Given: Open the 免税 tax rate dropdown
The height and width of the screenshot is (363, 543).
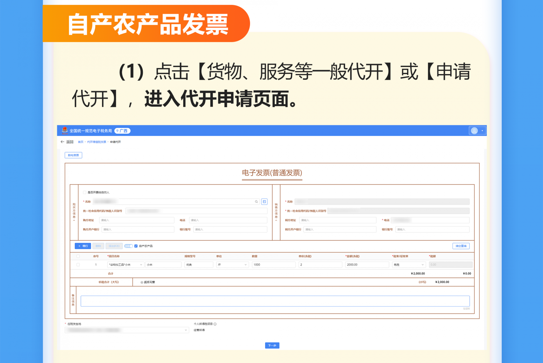Looking at the screenshot, I should coord(409,265).
